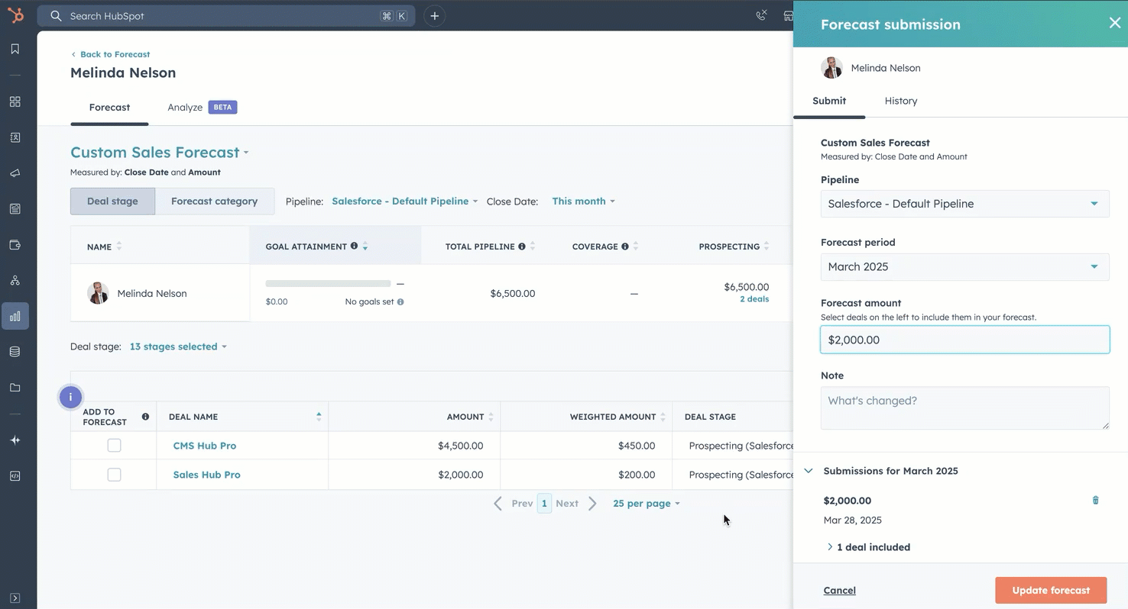Viewport: 1128px width, 609px height.
Task: Click the No goals set info icon
Action: (400, 302)
